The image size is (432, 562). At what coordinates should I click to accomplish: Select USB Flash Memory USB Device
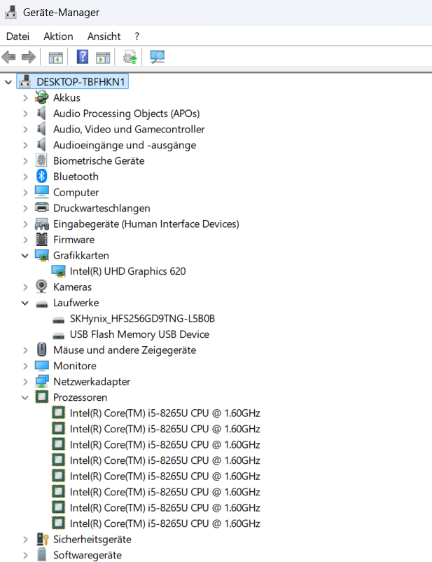[139, 334]
